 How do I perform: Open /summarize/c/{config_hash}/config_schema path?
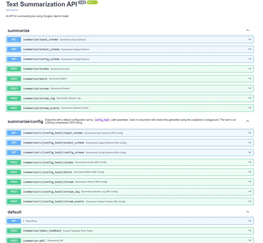(53, 152)
